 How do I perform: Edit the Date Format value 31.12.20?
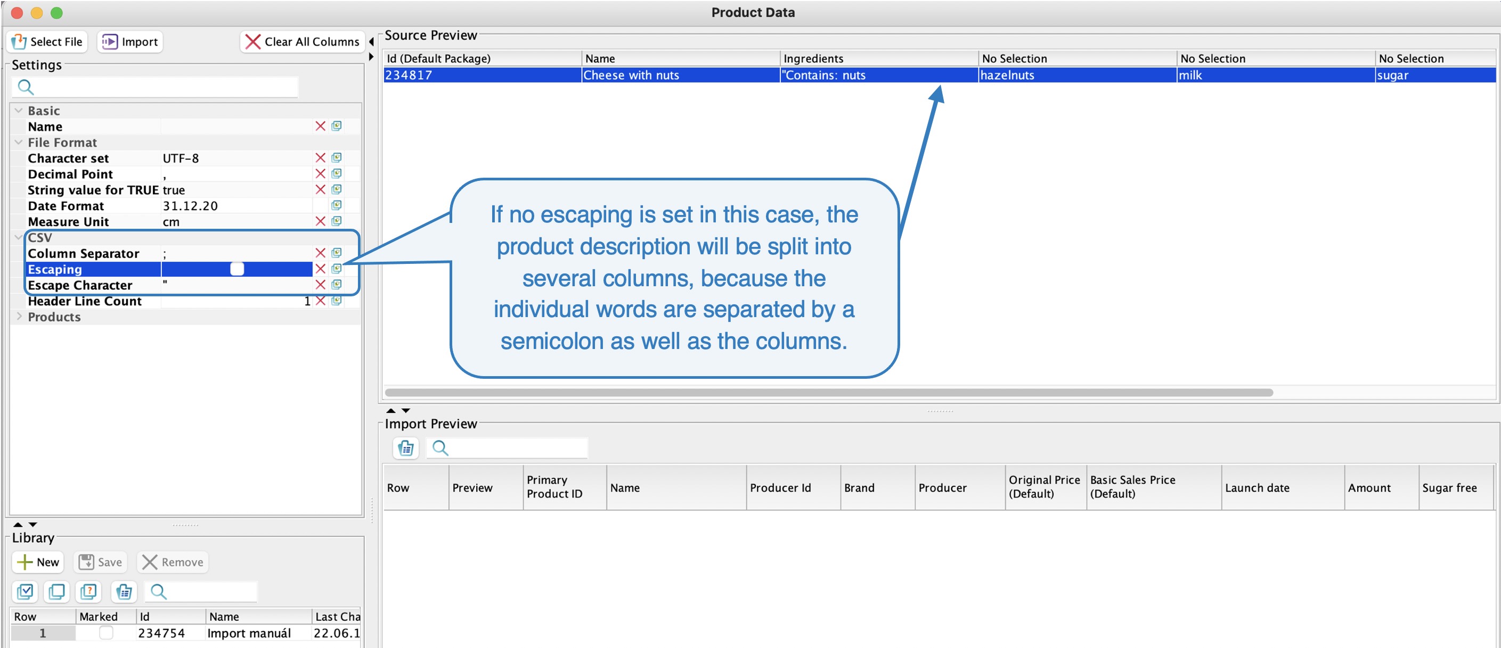[x=236, y=205]
